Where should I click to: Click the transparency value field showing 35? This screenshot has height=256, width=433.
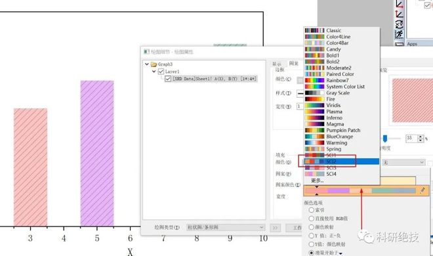point(412,138)
